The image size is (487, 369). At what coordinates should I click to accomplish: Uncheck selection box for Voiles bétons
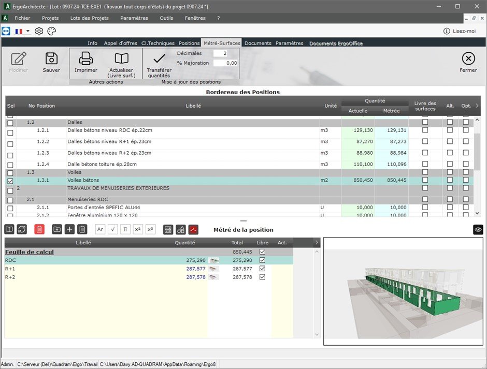tap(10, 181)
